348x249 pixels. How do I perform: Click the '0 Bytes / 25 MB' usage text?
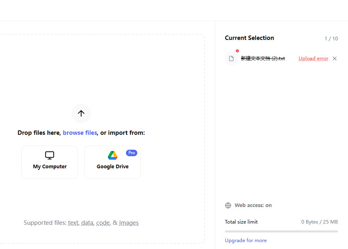[319, 222]
